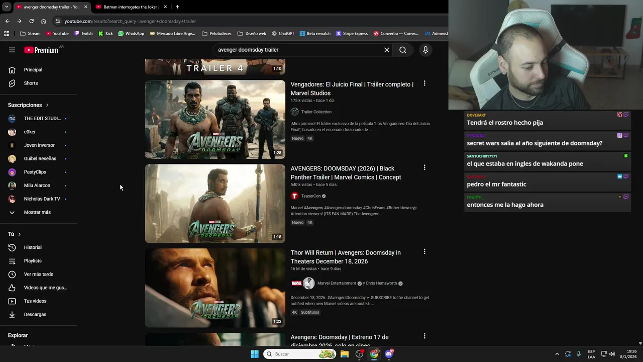
Task: Show hidden system tray icons
Action: click(x=557, y=354)
